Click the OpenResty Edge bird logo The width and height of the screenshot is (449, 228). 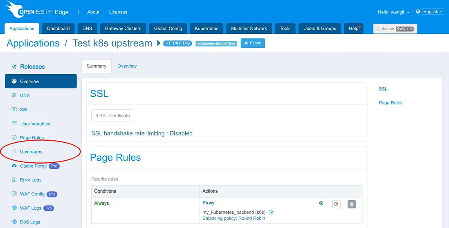[x=15, y=9]
